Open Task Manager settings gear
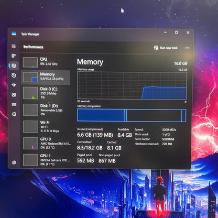 point(14,162)
